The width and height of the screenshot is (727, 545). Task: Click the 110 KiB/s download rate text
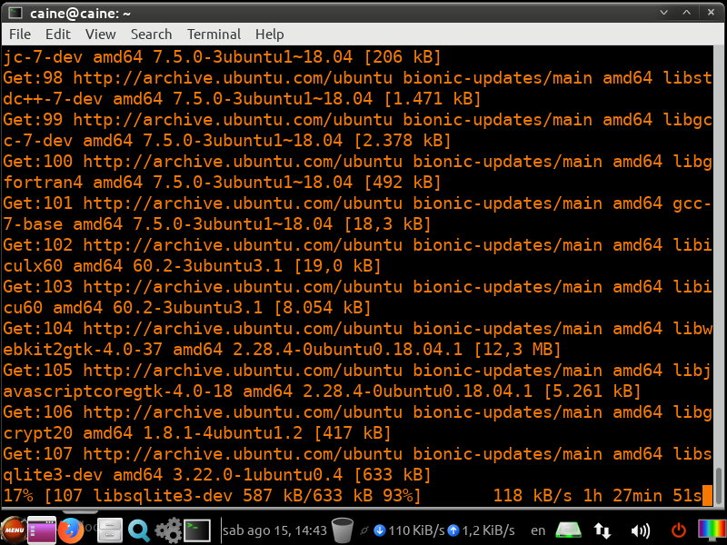point(416,530)
